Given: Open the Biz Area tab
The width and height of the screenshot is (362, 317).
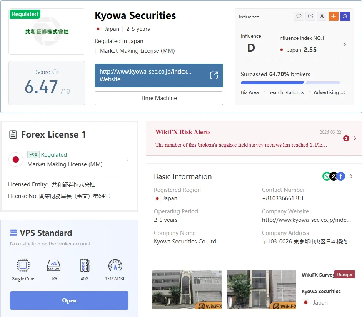Looking at the screenshot, I should 250,92.
